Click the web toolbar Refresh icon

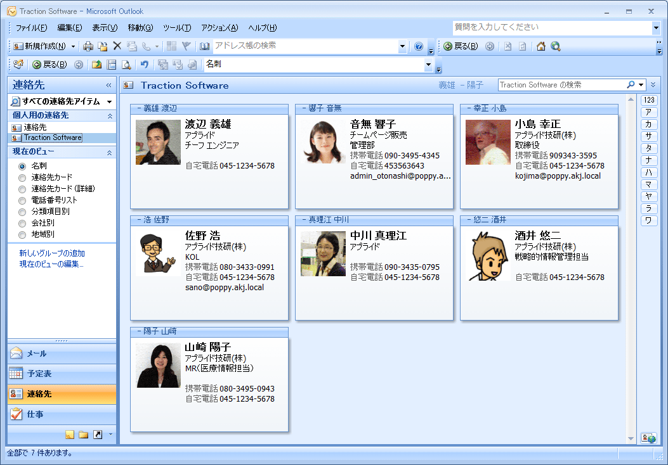(x=522, y=46)
